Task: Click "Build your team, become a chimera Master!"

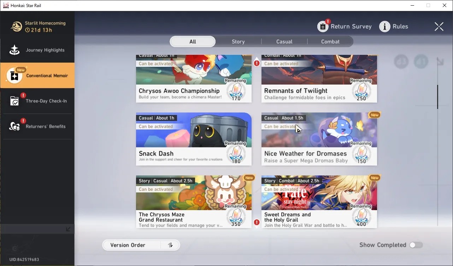Action: pyautogui.click(x=180, y=97)
